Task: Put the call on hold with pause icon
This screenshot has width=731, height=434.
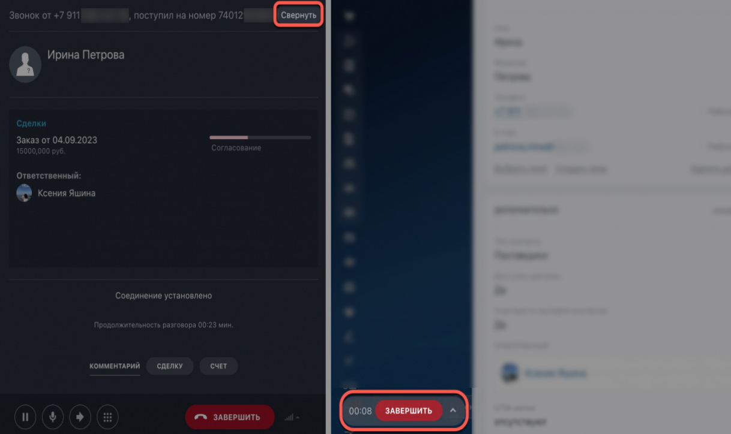Action: 26,417
